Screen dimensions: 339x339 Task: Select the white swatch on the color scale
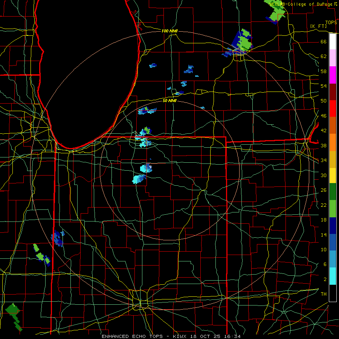(x=333, y=41)
